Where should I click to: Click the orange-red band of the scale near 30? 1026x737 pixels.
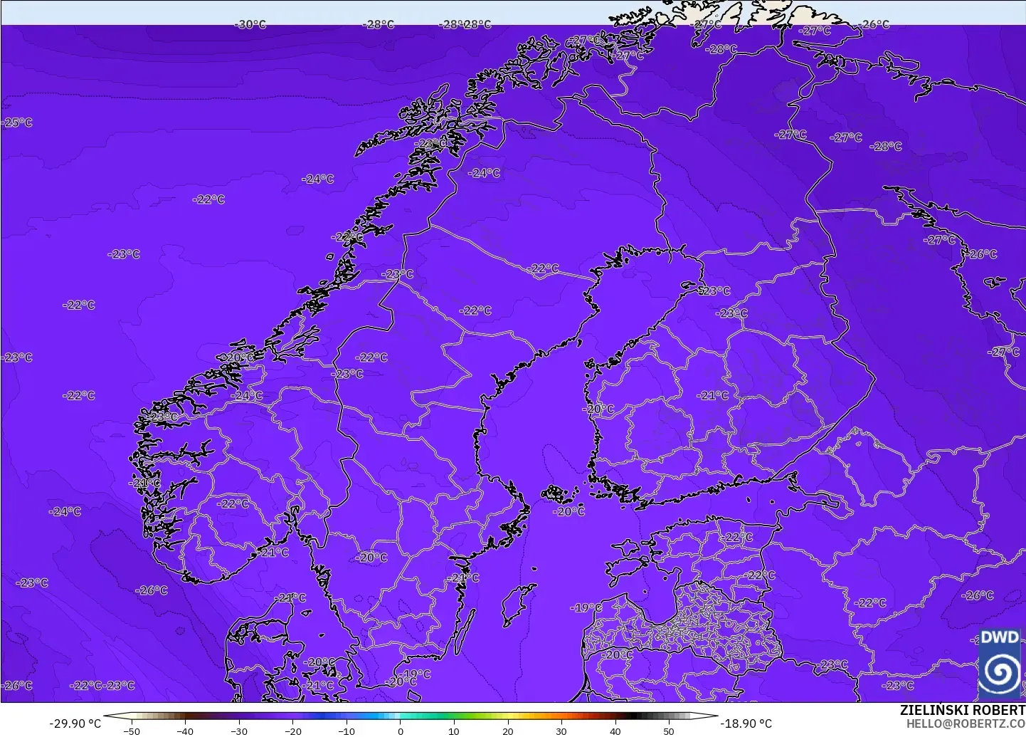562,716
